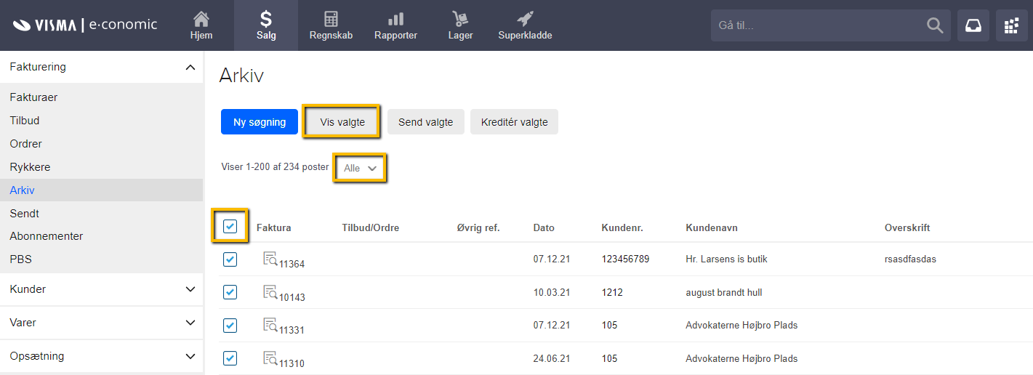
Task: Click the inbox tray icon
Action: pyautogui.click(x=973, y=25)
